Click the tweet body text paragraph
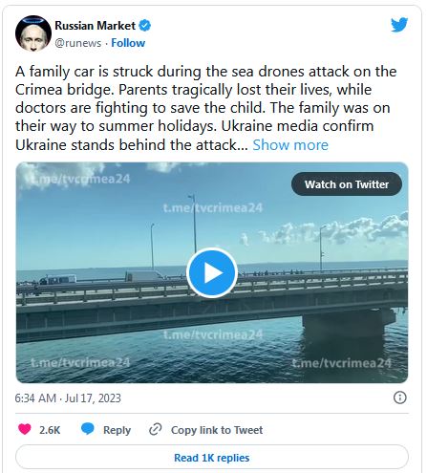This screenshot has height=473, width=427. click(x=206, y=108)
